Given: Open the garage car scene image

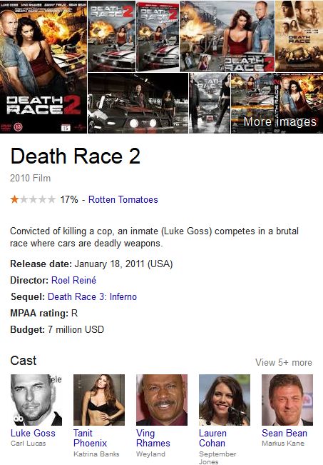Looking at the screenshot, I should (138, 103).
